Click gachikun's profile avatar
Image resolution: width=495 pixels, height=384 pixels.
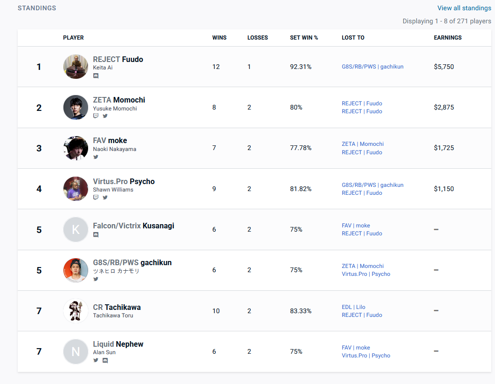[x=76, y=270]
